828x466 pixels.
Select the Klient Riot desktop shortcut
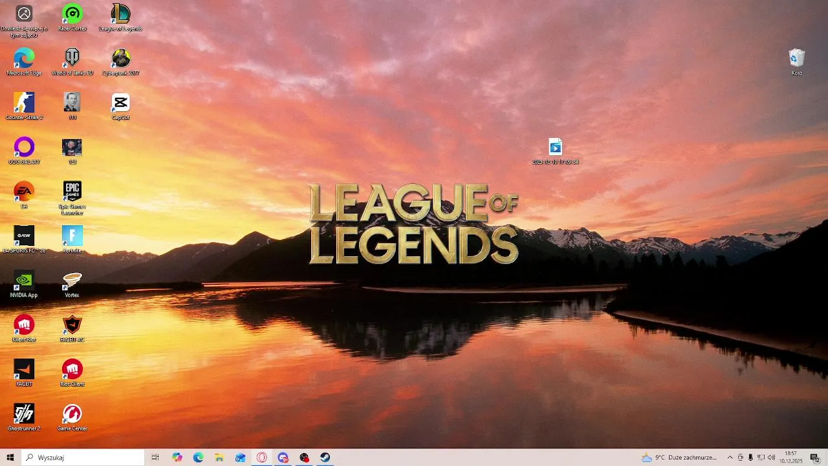point(24,328)
